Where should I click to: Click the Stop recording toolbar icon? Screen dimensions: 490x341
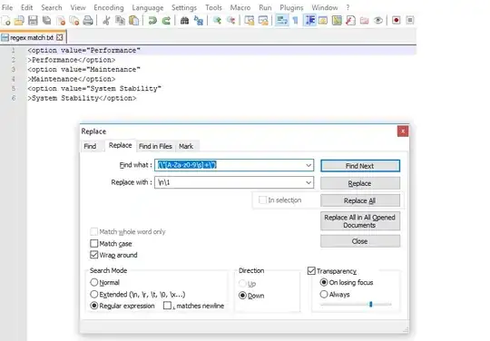(x=410, y=21)
